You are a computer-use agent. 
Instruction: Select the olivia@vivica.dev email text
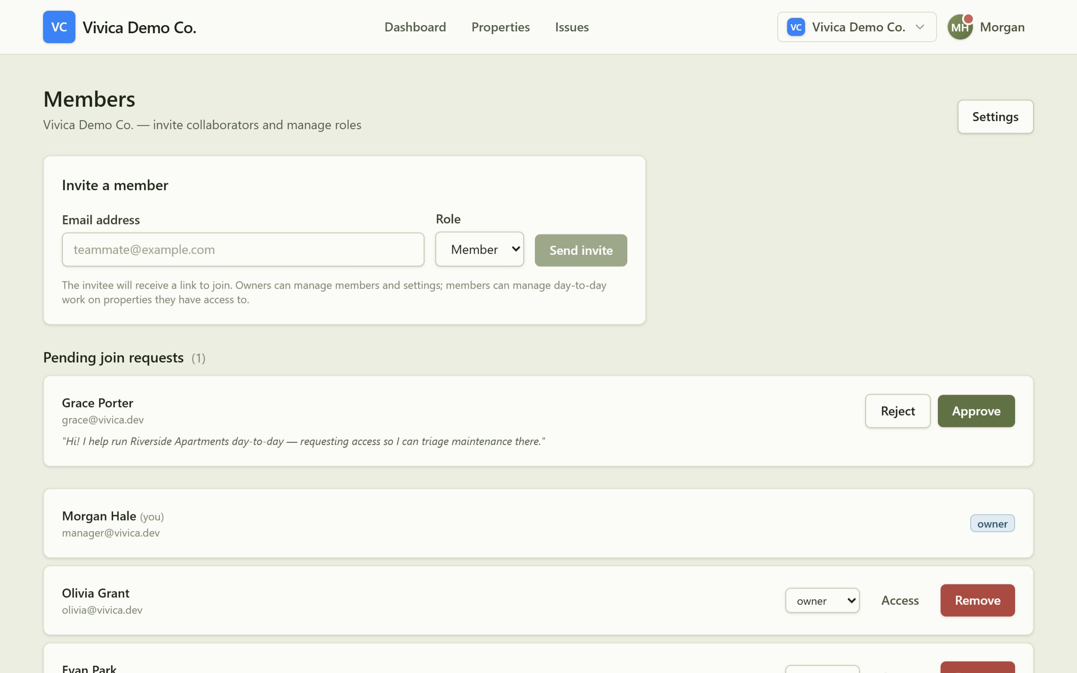102,610
